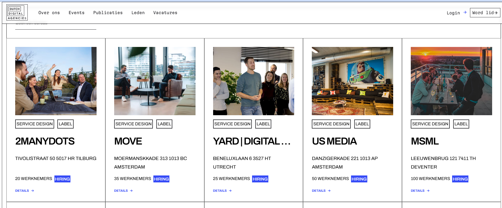Click address Leeuwenbrug 121 7411 TH Deventer

[x=443, y=163]
